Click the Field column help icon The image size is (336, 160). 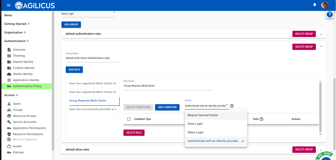262,119
